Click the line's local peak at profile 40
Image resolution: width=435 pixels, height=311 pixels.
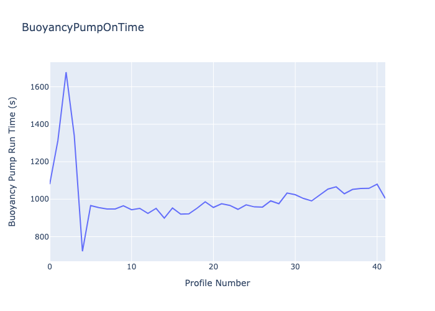pos(377,184)
